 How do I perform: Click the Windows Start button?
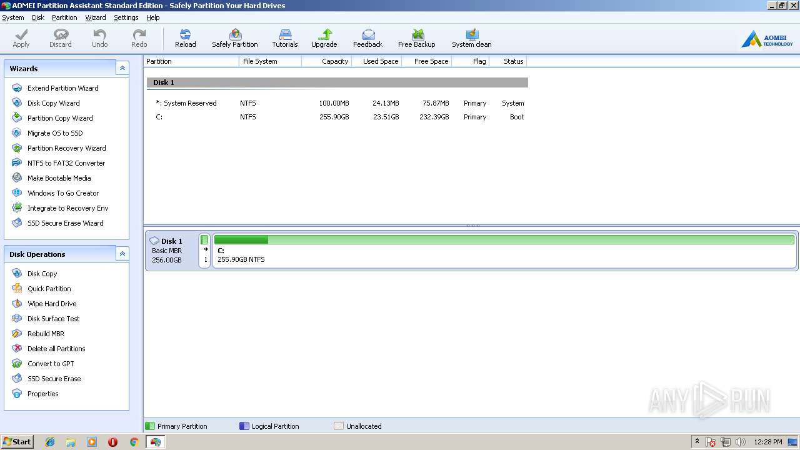pos(17,442)
